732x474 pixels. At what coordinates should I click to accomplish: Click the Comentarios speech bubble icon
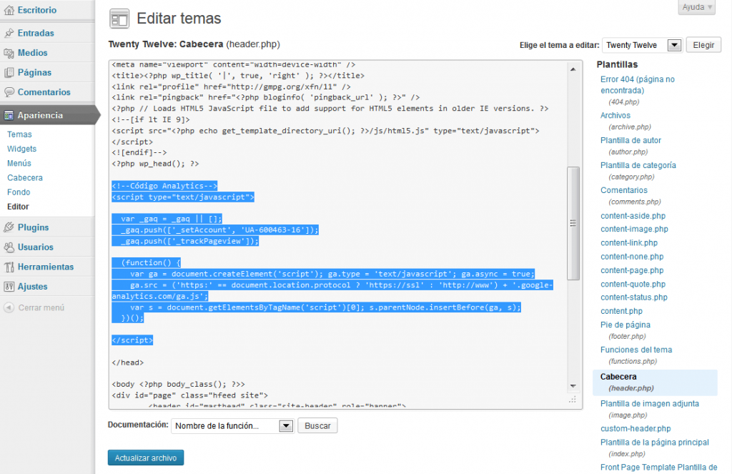9,92
